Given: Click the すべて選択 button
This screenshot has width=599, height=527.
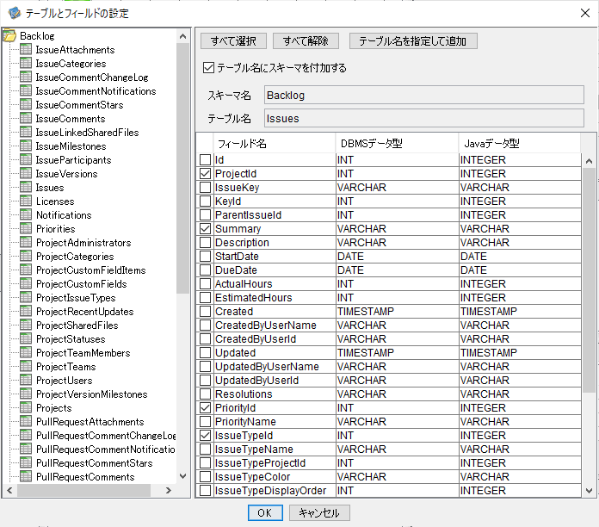Looking at the screenshot, I should click(233, 40).
